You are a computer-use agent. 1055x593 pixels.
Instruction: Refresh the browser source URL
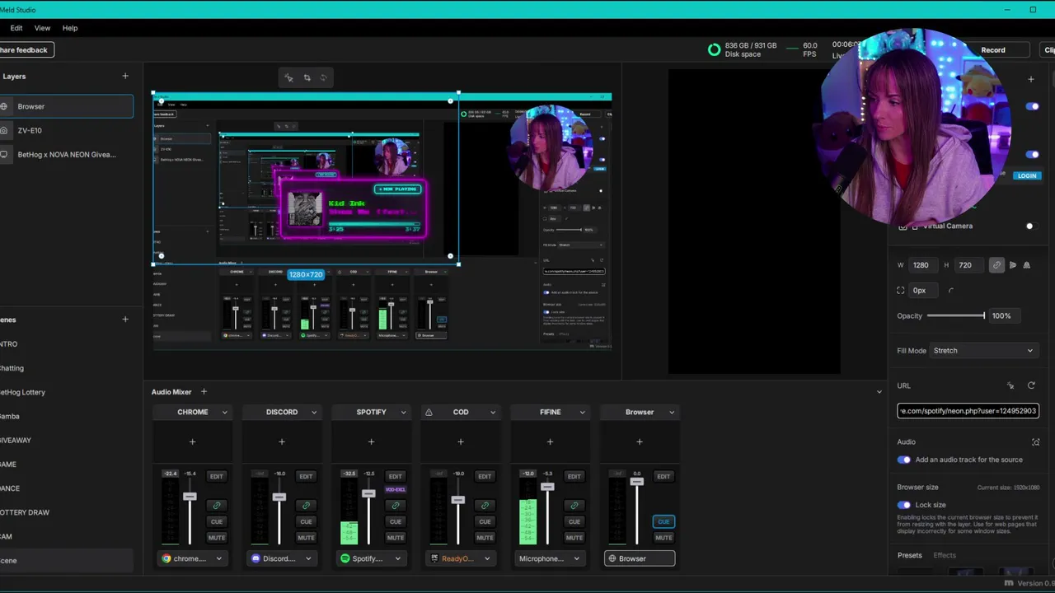point(1031,385)
